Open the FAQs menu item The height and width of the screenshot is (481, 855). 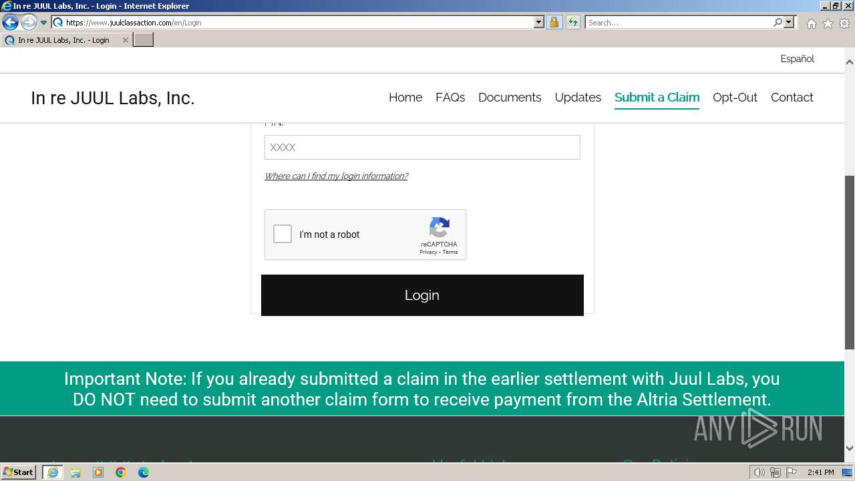(x=450, y=98)
